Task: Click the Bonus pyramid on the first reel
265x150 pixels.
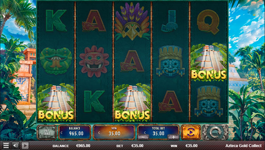Action: point(56,102)
